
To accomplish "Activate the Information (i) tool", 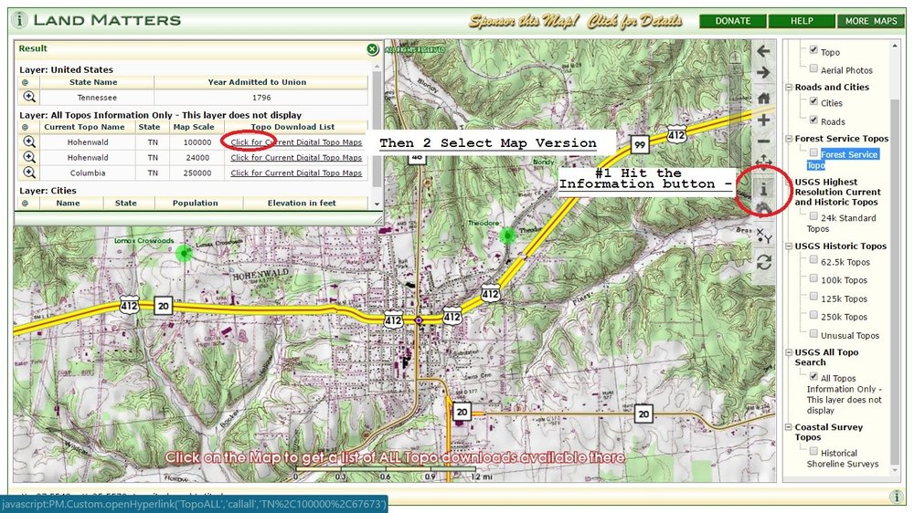I will point(763,188).
